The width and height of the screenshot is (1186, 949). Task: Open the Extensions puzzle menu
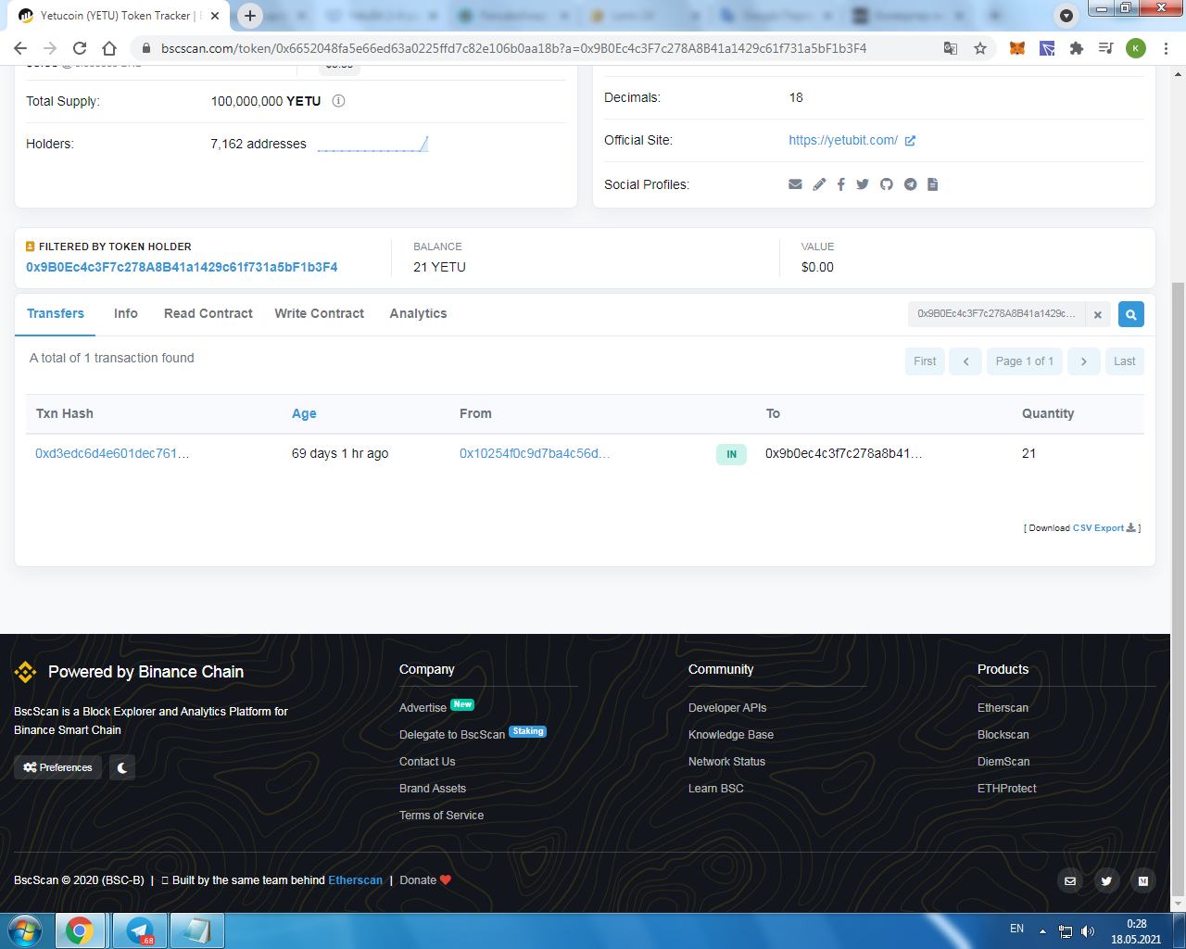pyautogui.click(x=1077, y=48)
